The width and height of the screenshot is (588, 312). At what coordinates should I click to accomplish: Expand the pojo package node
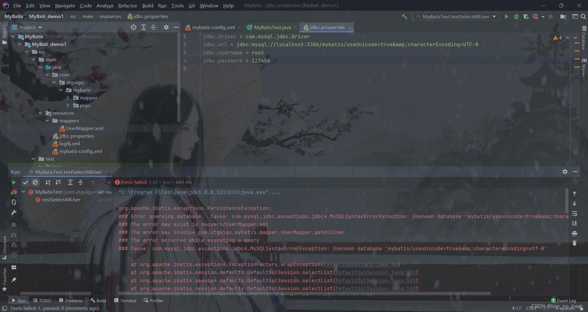pyautogui.click(x=68, y=105)
